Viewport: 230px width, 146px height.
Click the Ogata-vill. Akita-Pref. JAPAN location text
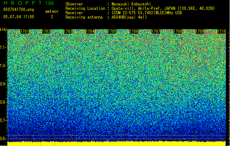[163, 8]
